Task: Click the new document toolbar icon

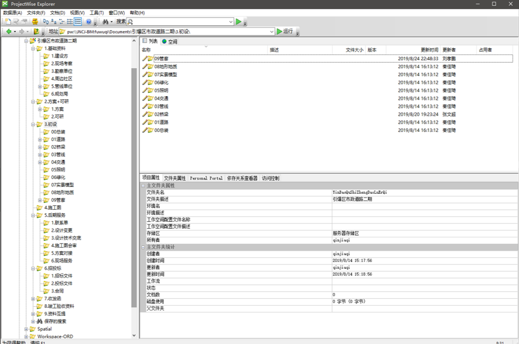Action: 8,22
